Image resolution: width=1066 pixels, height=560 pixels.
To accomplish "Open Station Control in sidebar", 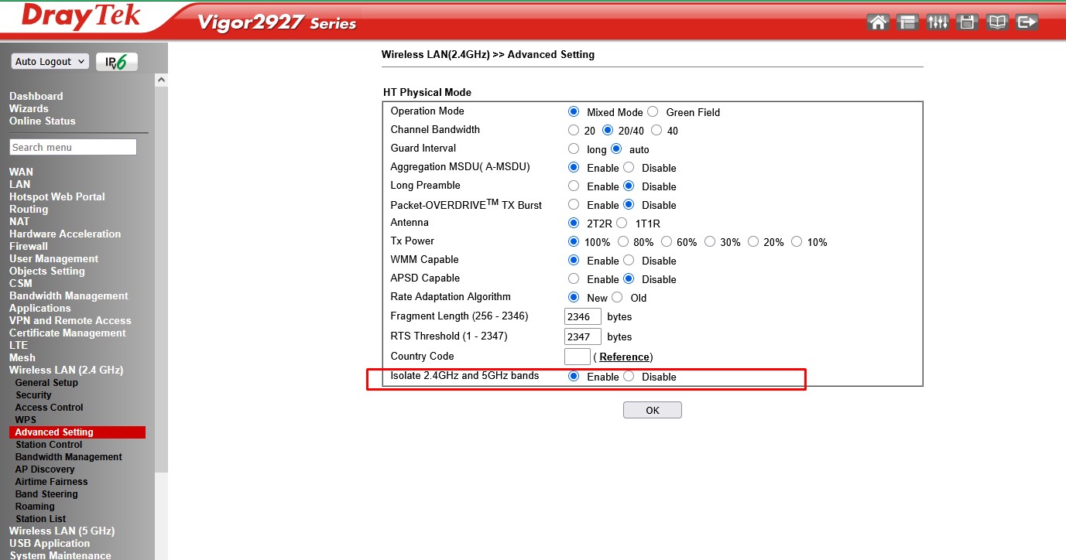I will (49, 445).
